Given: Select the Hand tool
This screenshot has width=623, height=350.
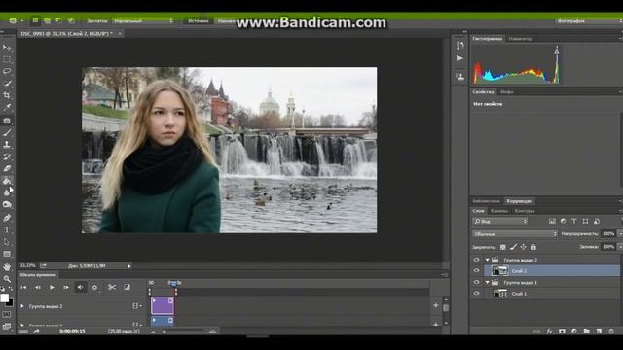Looking at the screenshot, I should click(x=7, y=267).
